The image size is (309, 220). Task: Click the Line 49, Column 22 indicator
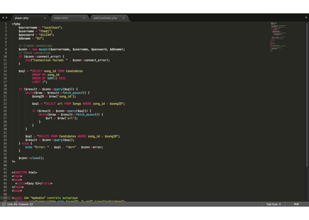coord(20,204)
